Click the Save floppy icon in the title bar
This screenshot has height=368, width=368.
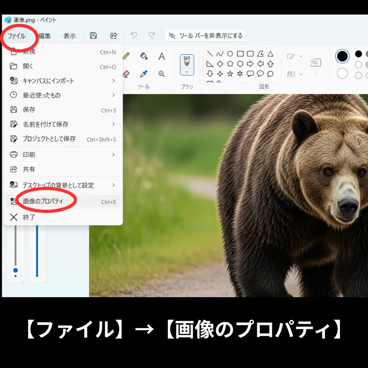(x=93, y=35)
